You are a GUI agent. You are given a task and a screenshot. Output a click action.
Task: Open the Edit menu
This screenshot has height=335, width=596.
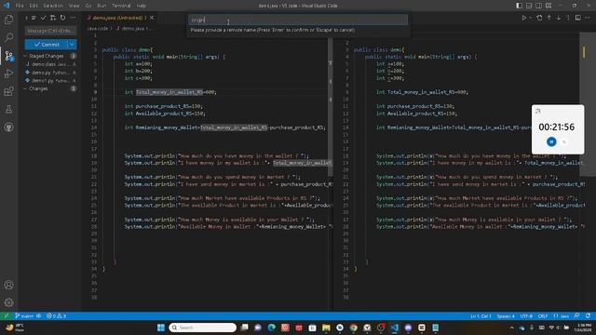[34, 6]
